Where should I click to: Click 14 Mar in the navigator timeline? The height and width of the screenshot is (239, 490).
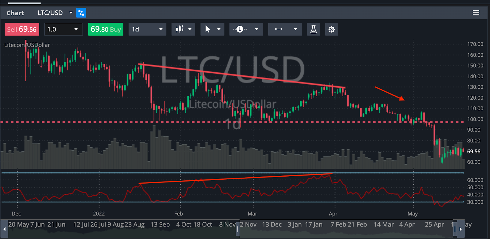[383, 224]
